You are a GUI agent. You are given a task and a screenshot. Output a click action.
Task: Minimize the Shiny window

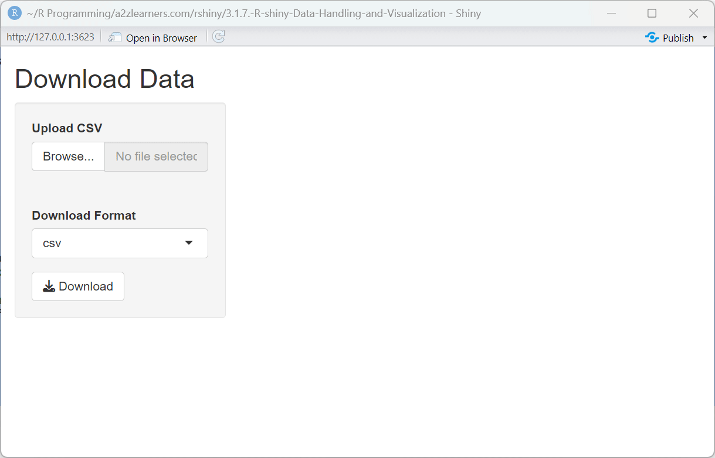(611, 13)
